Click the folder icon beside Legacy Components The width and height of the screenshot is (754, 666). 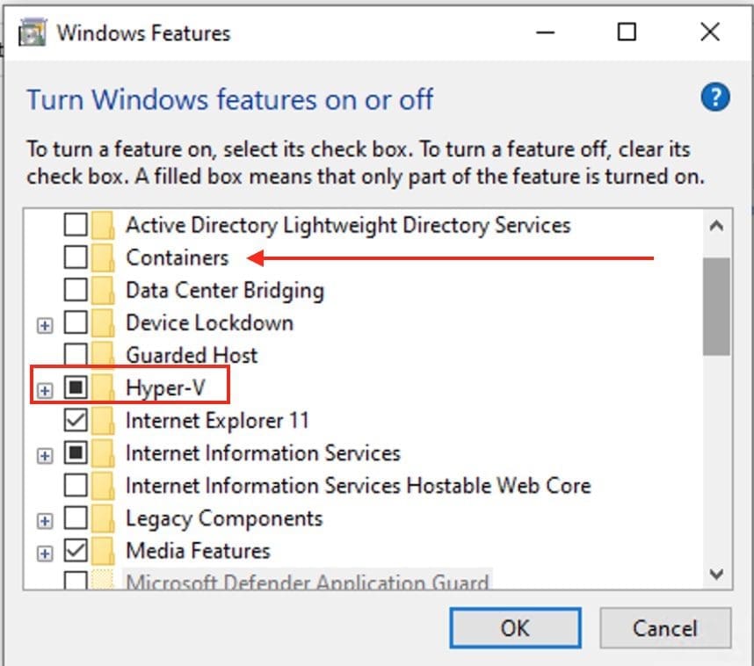coord(105,518)
